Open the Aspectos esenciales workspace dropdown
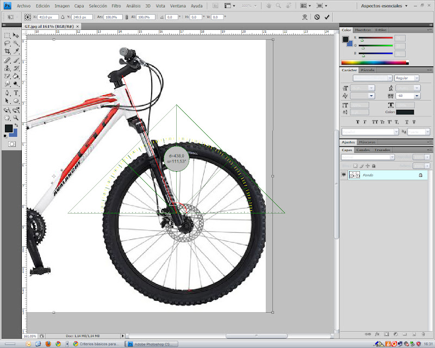The height and width of the screenshot is (348, 435). [384, 5]
